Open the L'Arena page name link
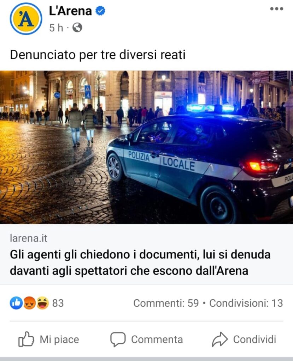293x361 pixels. coord(70,11)
